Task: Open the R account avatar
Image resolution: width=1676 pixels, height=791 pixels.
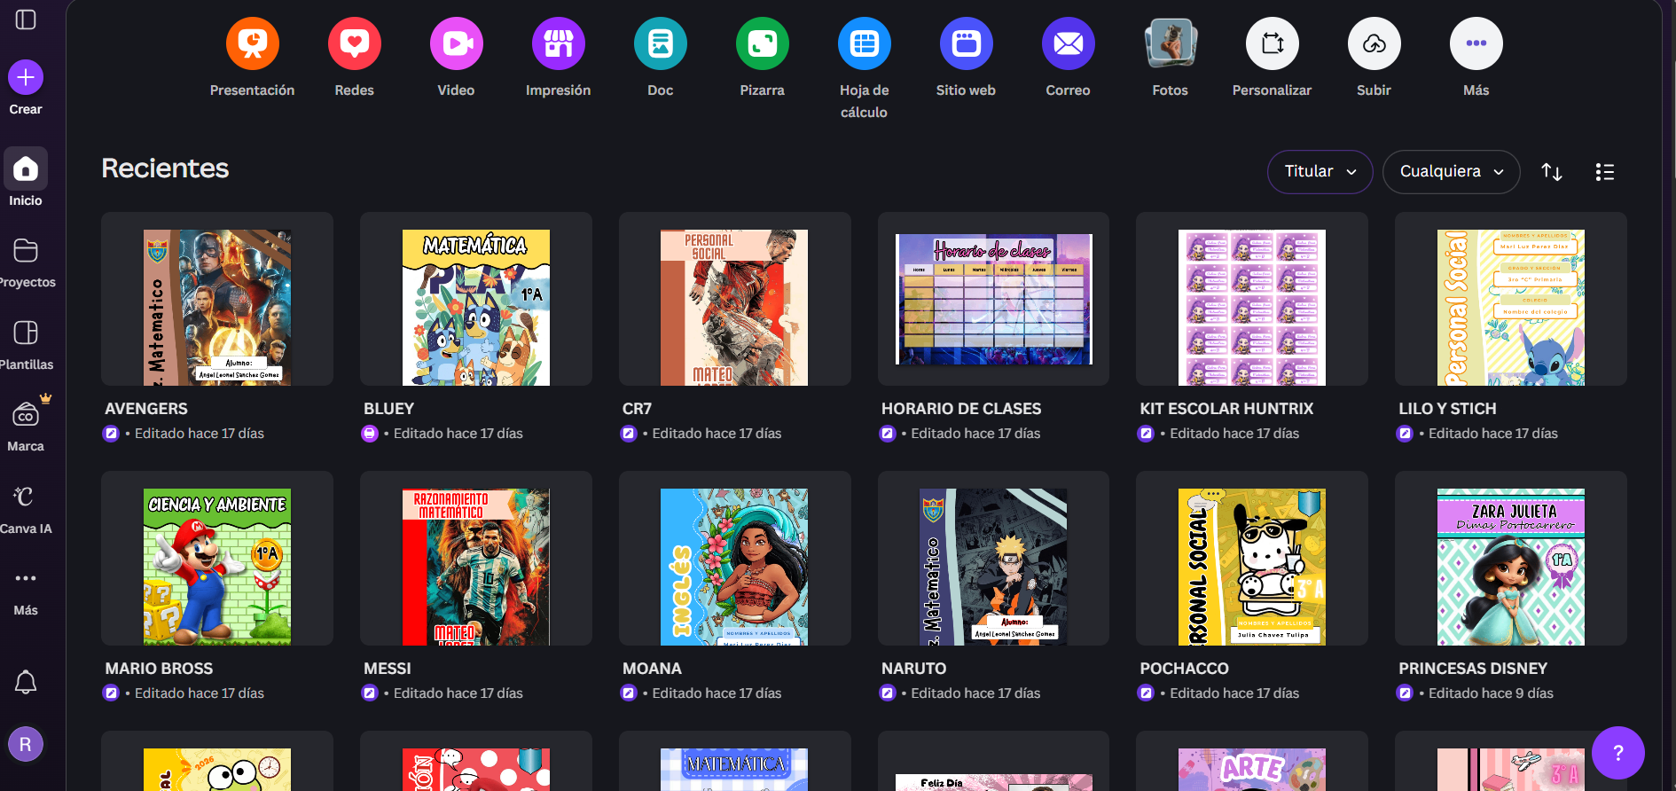Action: pyautogui.click(x=26, y=745)
